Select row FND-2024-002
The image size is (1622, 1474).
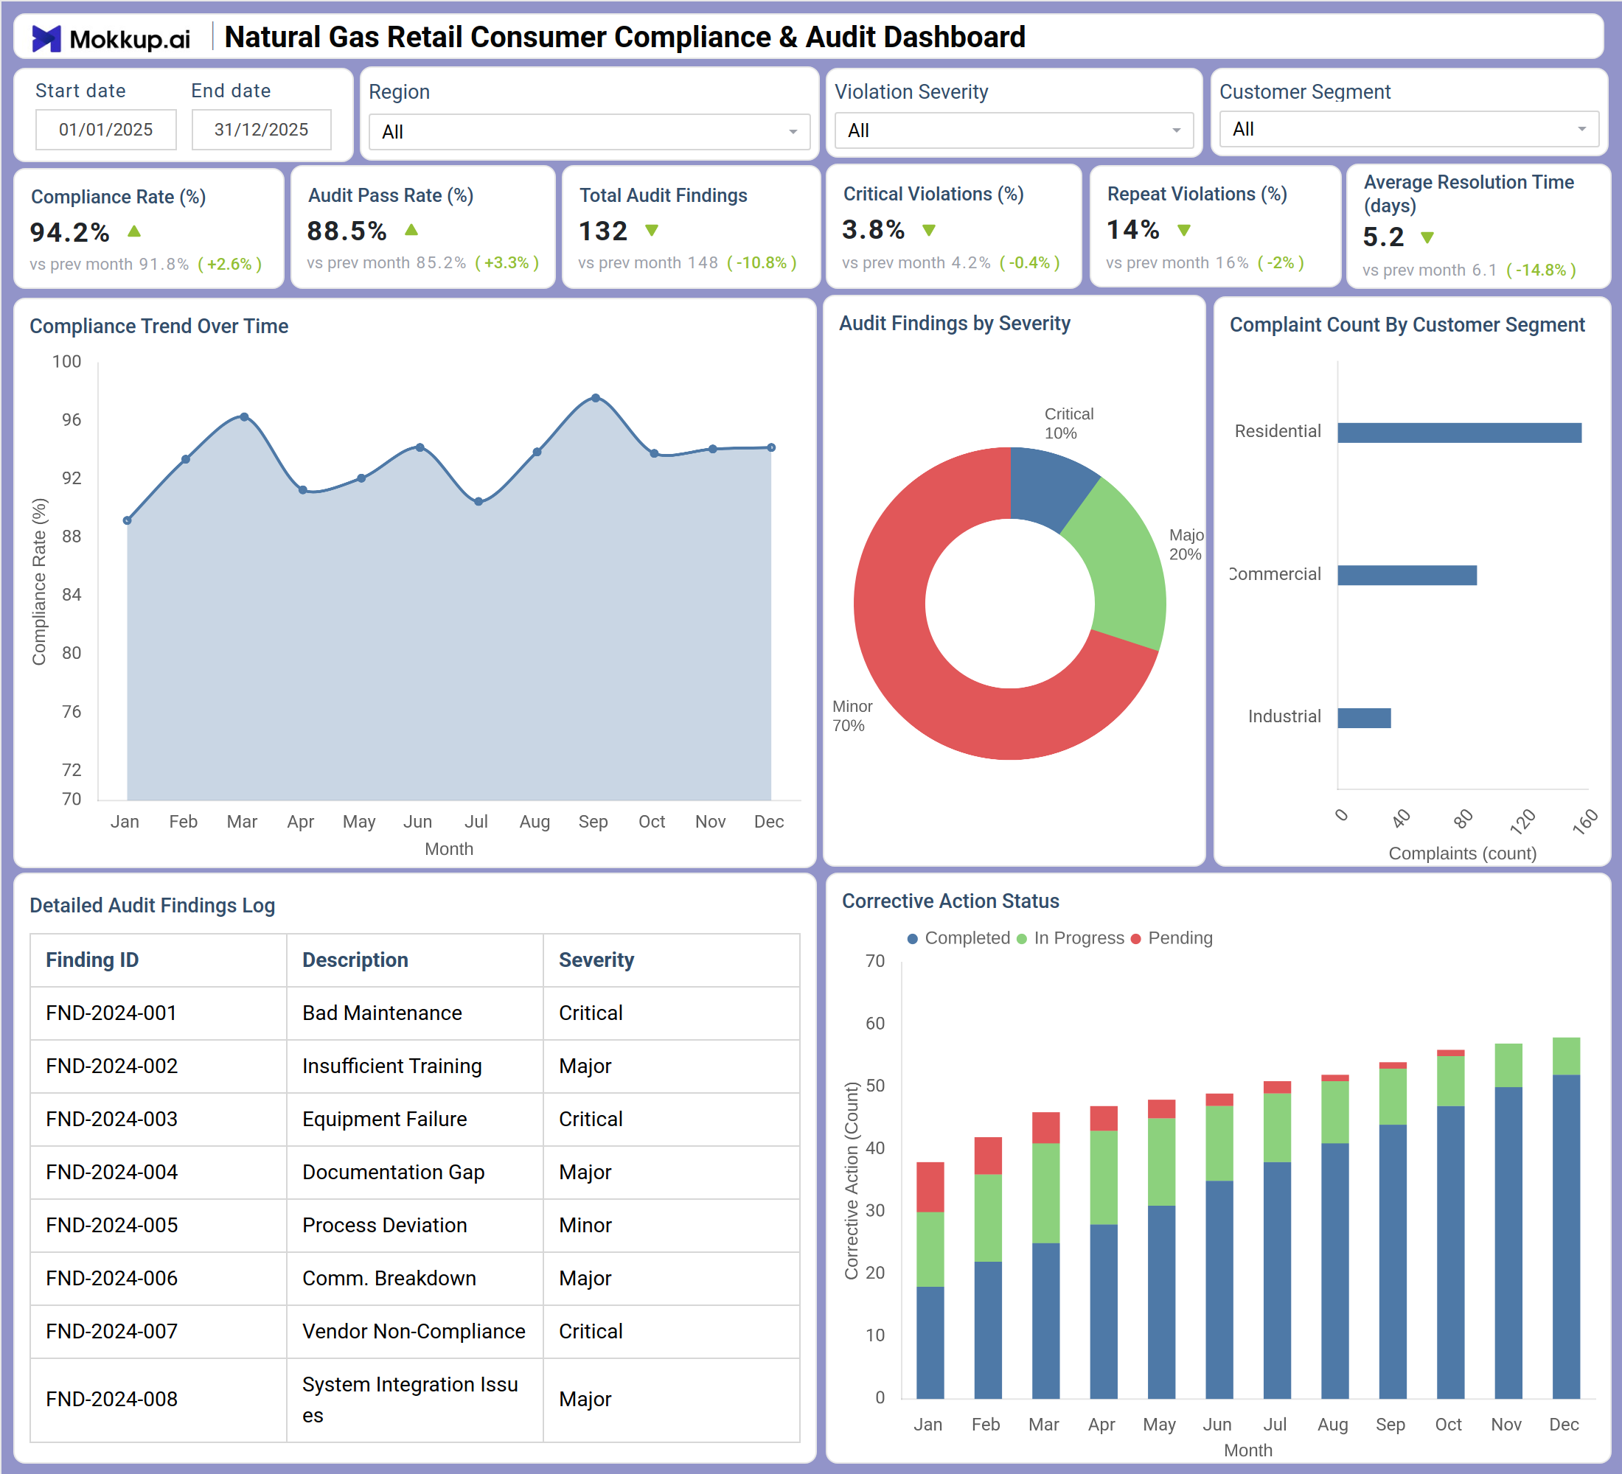pos(415,1066)
